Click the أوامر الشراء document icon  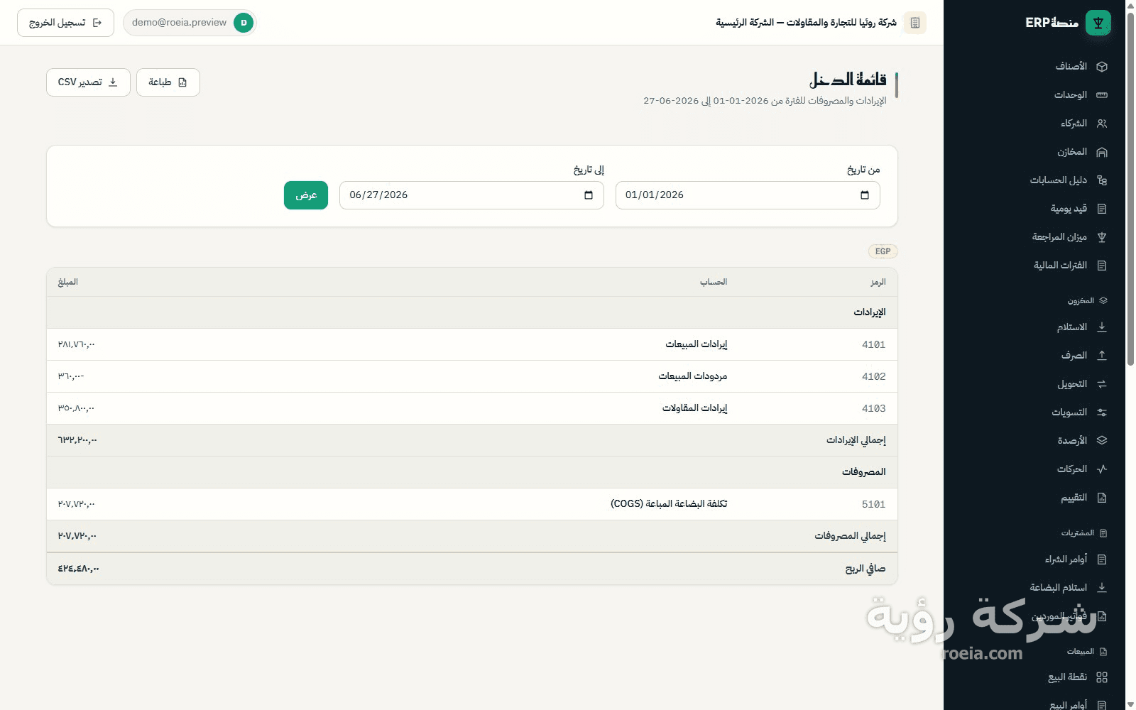[1102, 559]
